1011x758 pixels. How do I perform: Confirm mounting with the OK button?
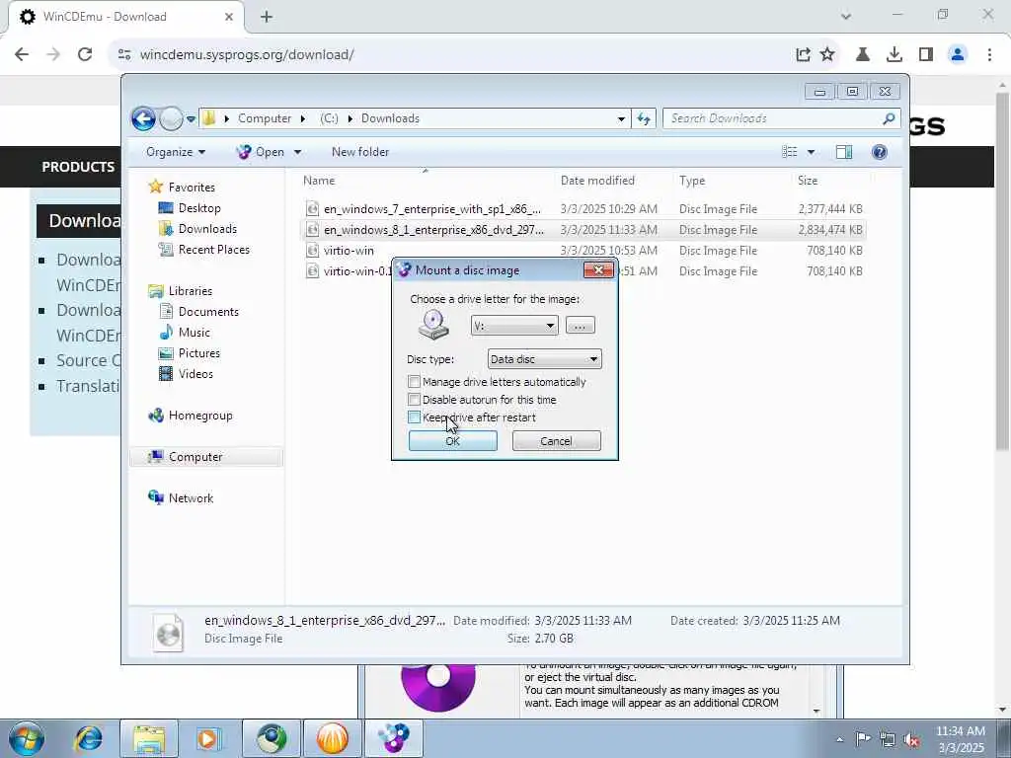point(452,441)
